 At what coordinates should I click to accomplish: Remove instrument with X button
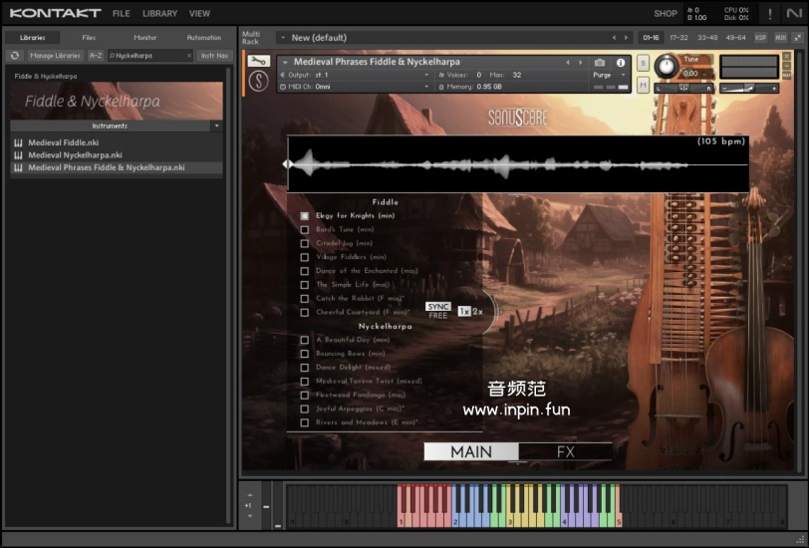click(786, 56)
